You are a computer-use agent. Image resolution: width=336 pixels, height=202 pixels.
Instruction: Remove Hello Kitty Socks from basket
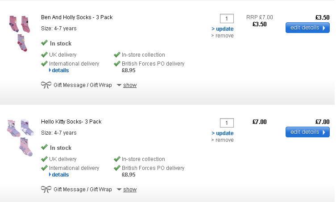coord(222,140)
